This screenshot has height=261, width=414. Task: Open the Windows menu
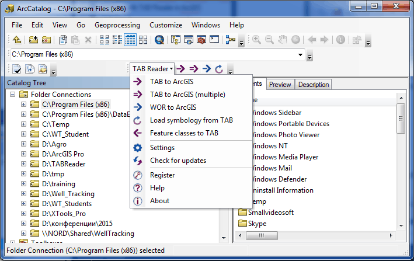tap(206, 25)
